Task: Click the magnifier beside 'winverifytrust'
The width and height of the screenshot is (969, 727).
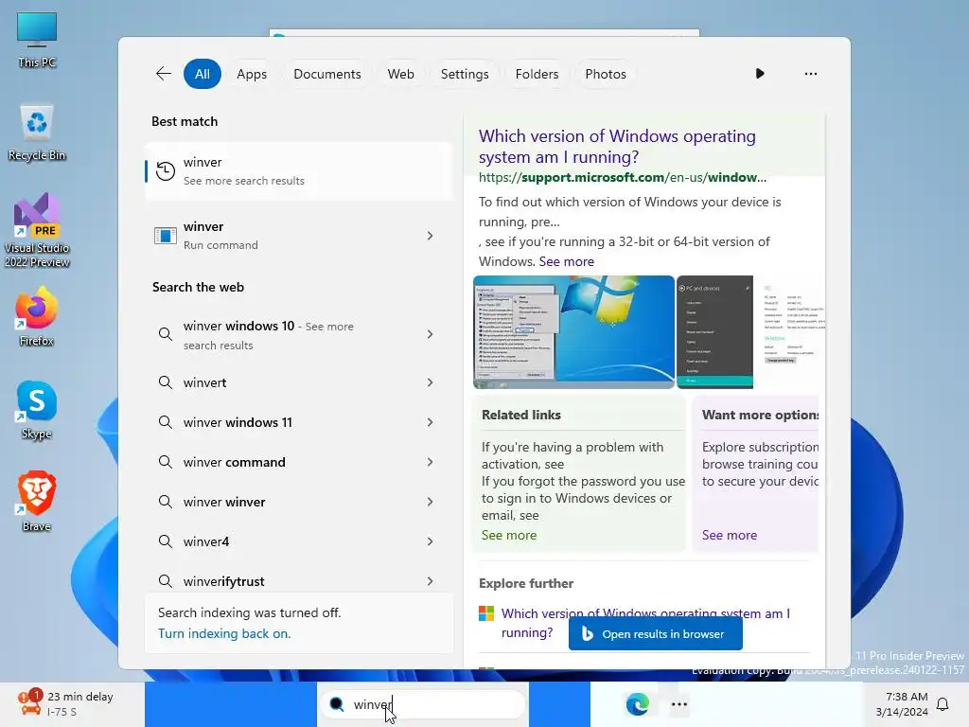Action: coord(165,581)
